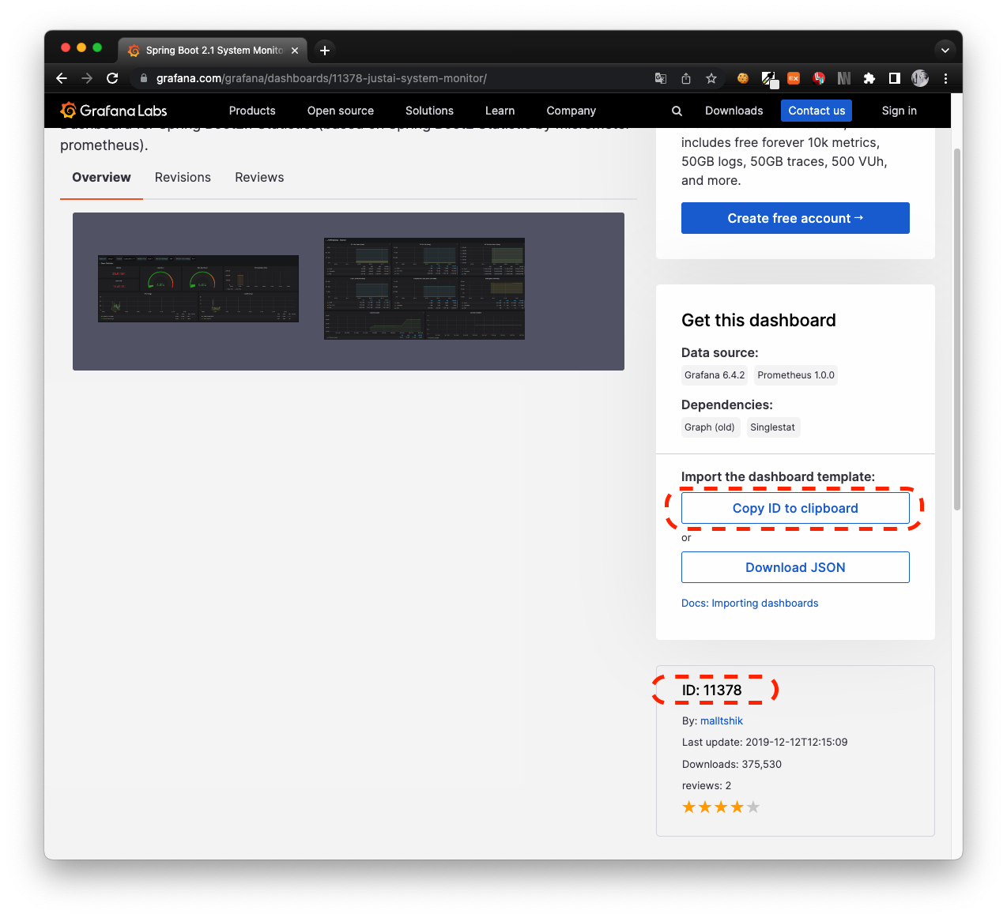Bookmark this page with the star icon
Viewport: 1007px width, 918px height.
tap(711, 78)
